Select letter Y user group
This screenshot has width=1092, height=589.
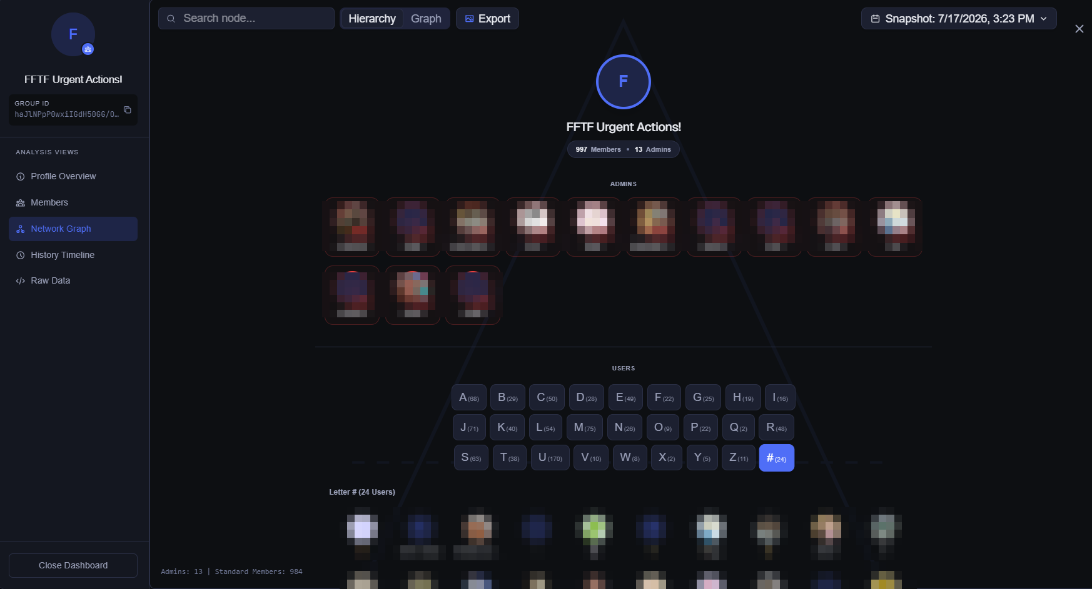point(702,458)
